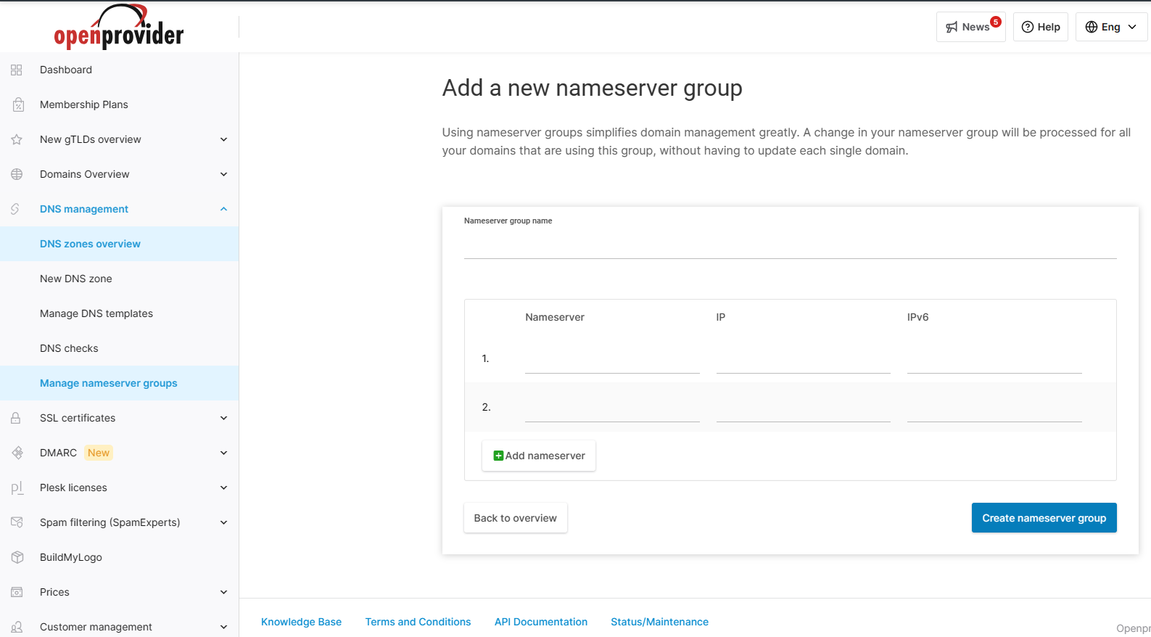Select New DNS zone submenu item

[x=119, y=279]
